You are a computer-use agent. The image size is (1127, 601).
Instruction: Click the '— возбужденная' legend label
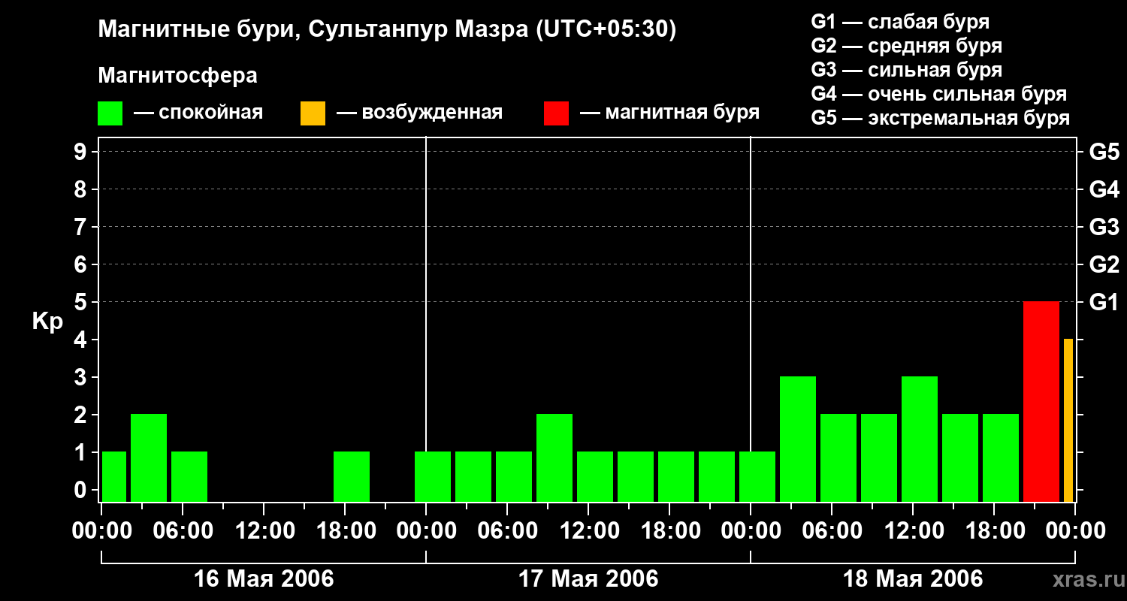coord(419,113)
